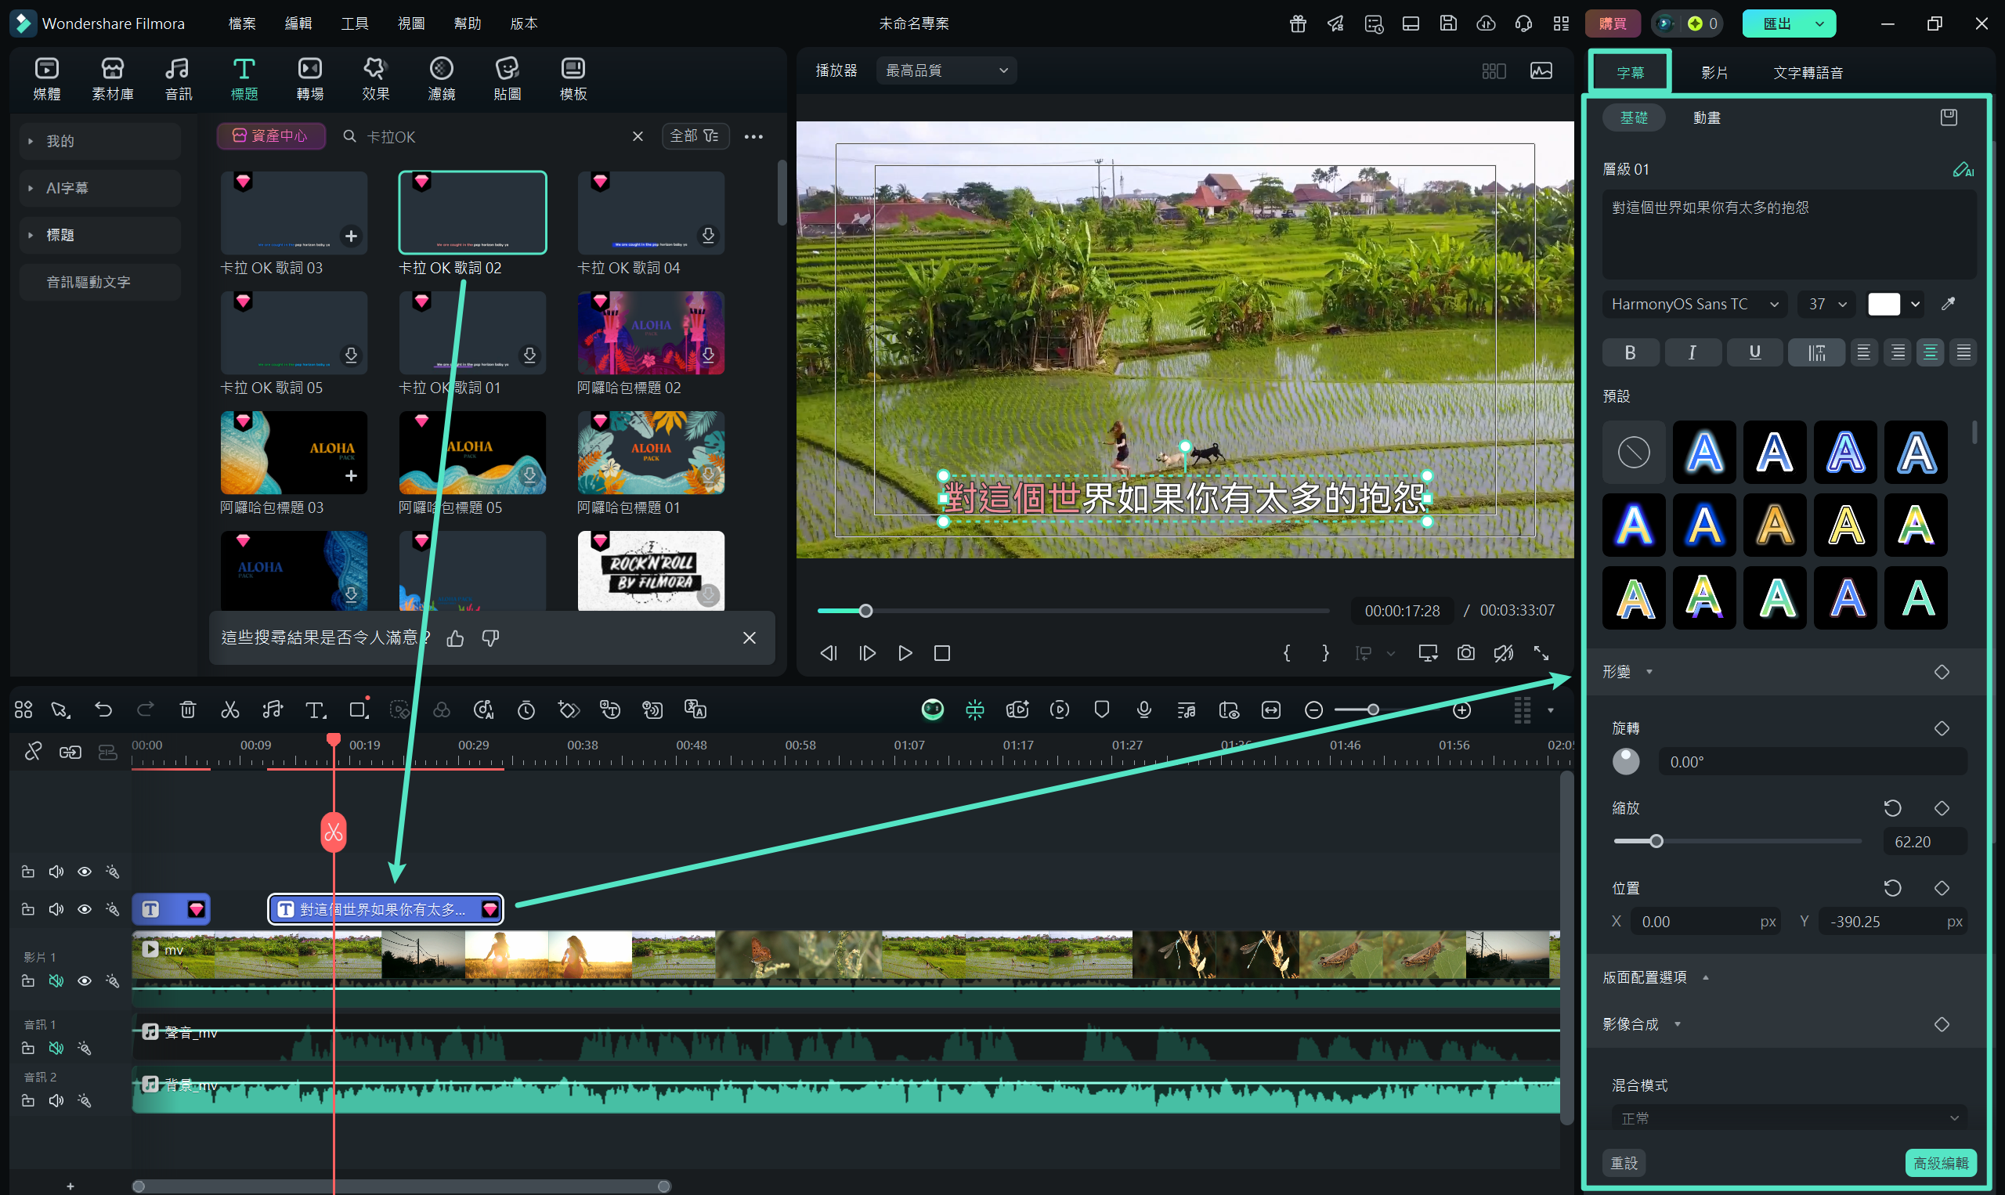Open the 模板 templates panel

[573, 79]
